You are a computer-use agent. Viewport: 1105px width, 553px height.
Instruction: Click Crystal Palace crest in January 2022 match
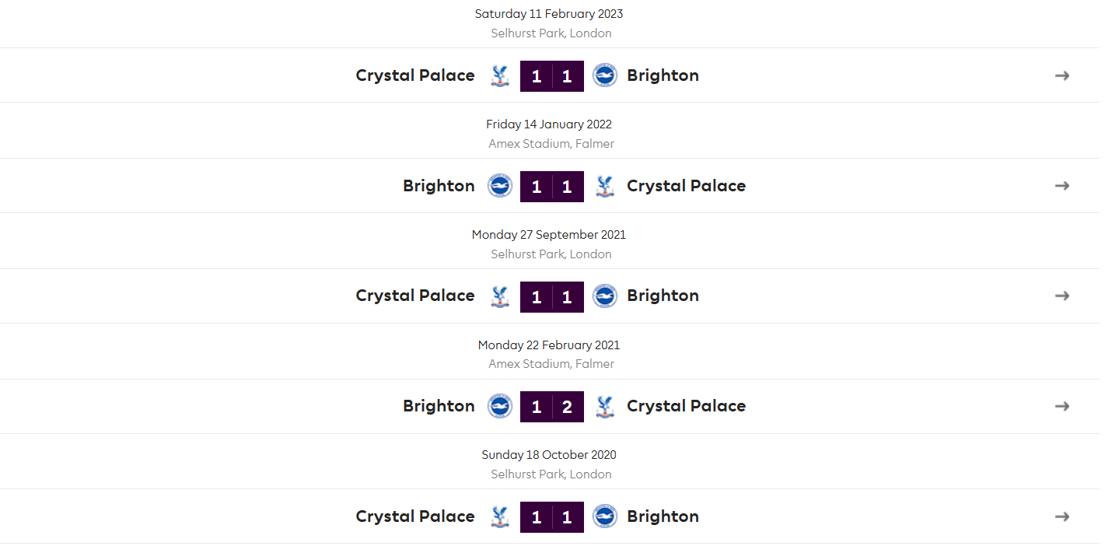pos(604,186)
